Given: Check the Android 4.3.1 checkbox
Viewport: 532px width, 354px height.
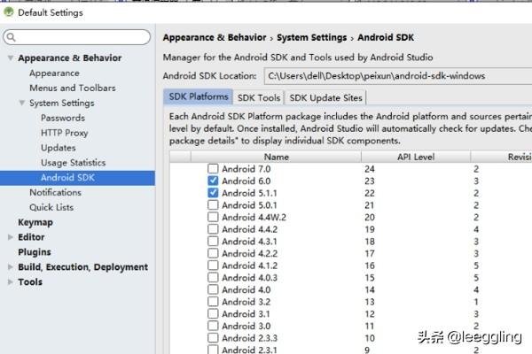Looking at the screenshot, I should [x=213, y=242].
